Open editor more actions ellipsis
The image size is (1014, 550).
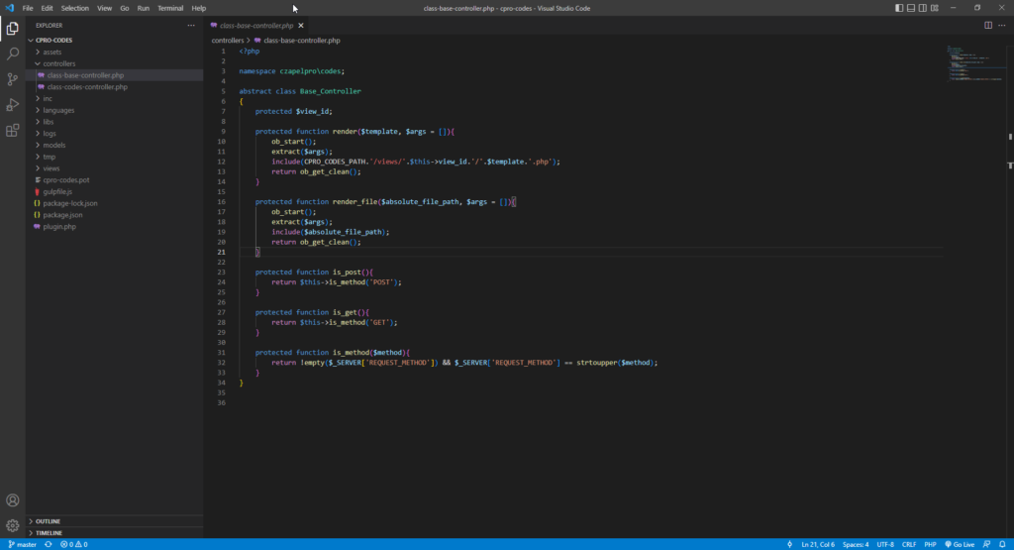(1002, 25)
